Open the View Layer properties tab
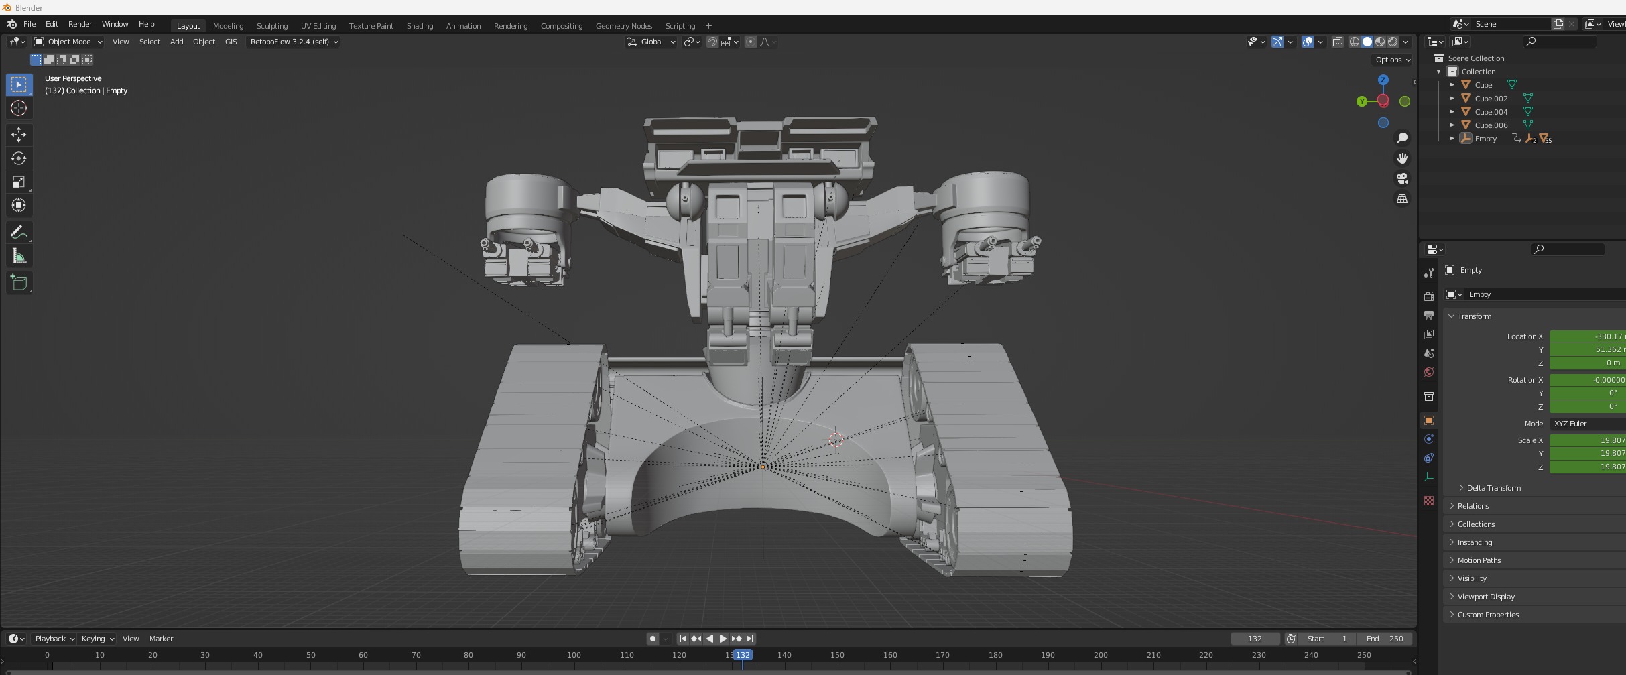 (1429, 334)
